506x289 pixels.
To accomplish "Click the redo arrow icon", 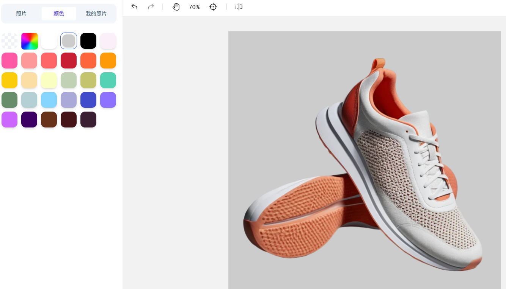I will coord(151,7).
